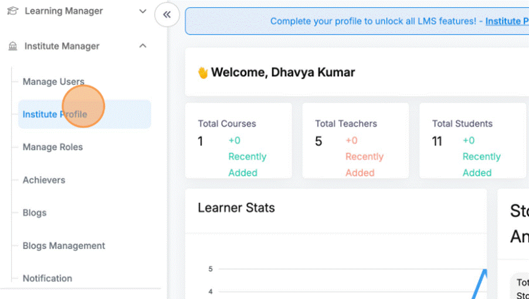Click the Total Courses stat card
529x299 pixels.
238,141
